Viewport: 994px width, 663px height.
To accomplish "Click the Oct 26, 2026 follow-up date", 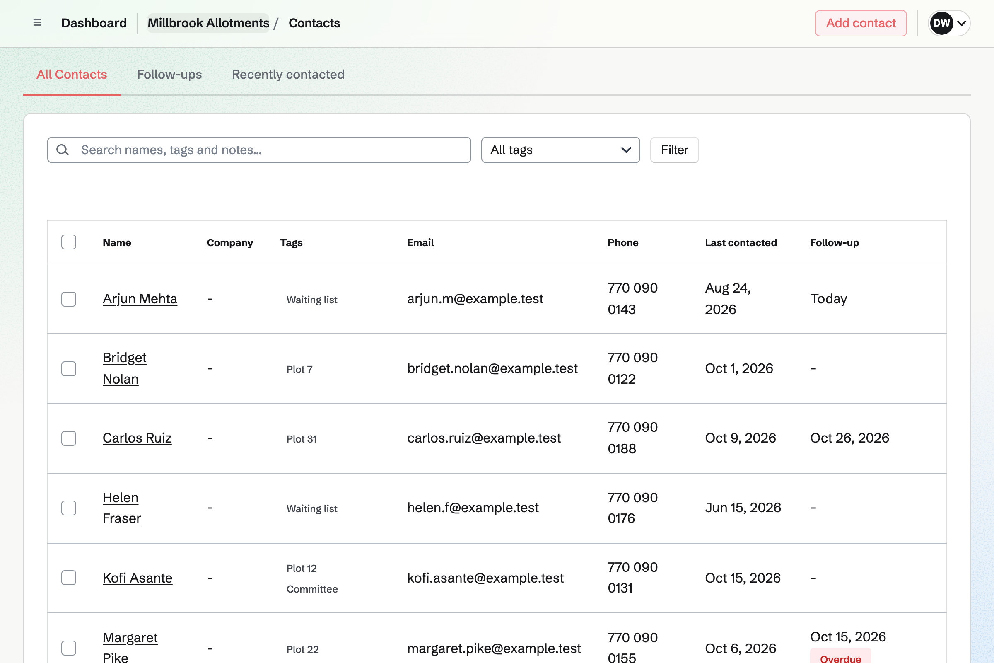I will point(849,438).
